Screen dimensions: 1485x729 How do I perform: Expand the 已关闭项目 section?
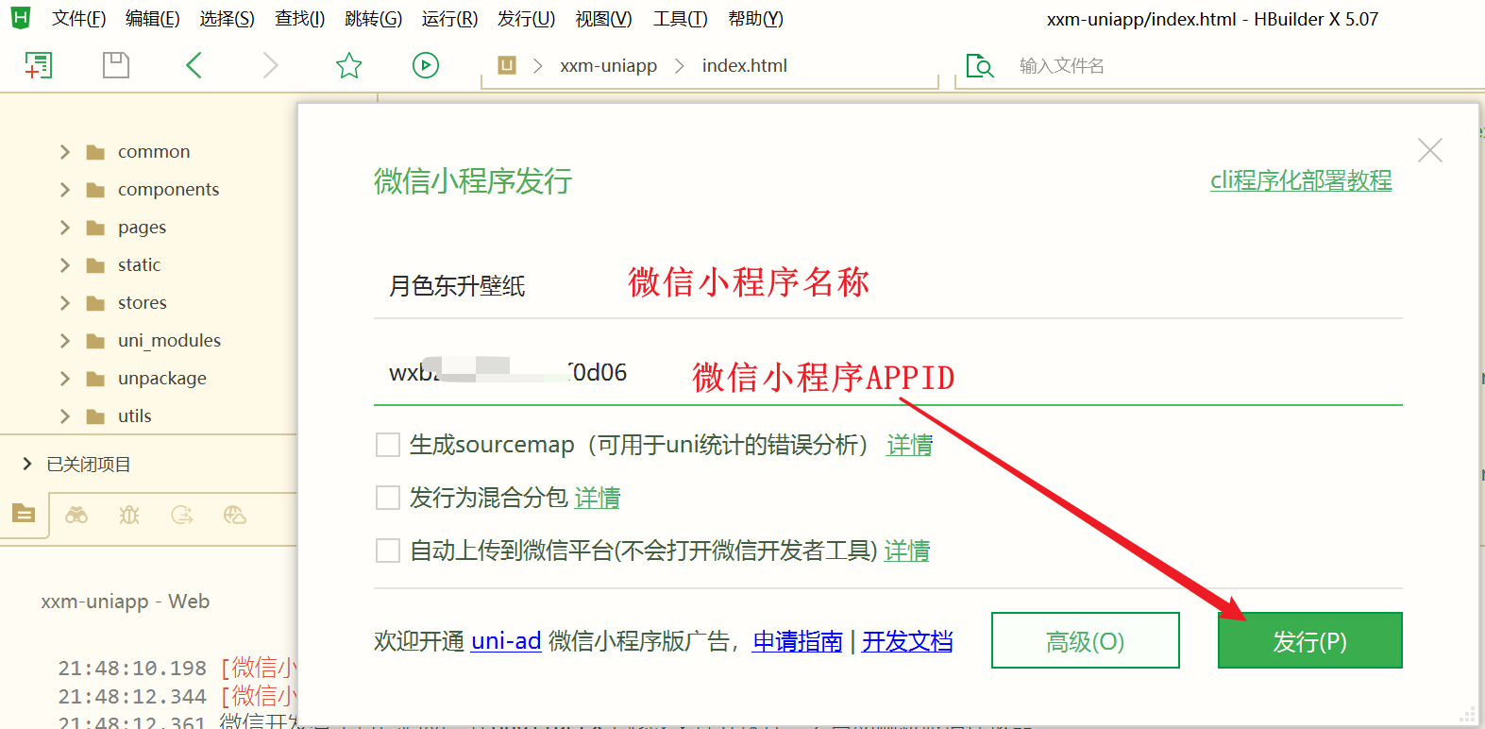point(27,464)
